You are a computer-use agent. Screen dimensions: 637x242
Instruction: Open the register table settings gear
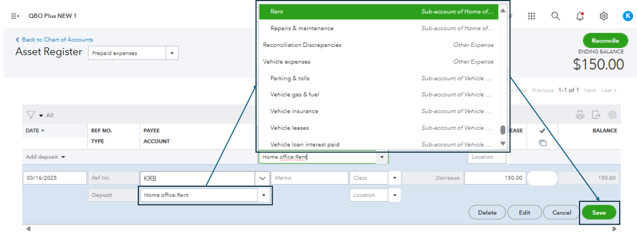(x=612, y=115)
